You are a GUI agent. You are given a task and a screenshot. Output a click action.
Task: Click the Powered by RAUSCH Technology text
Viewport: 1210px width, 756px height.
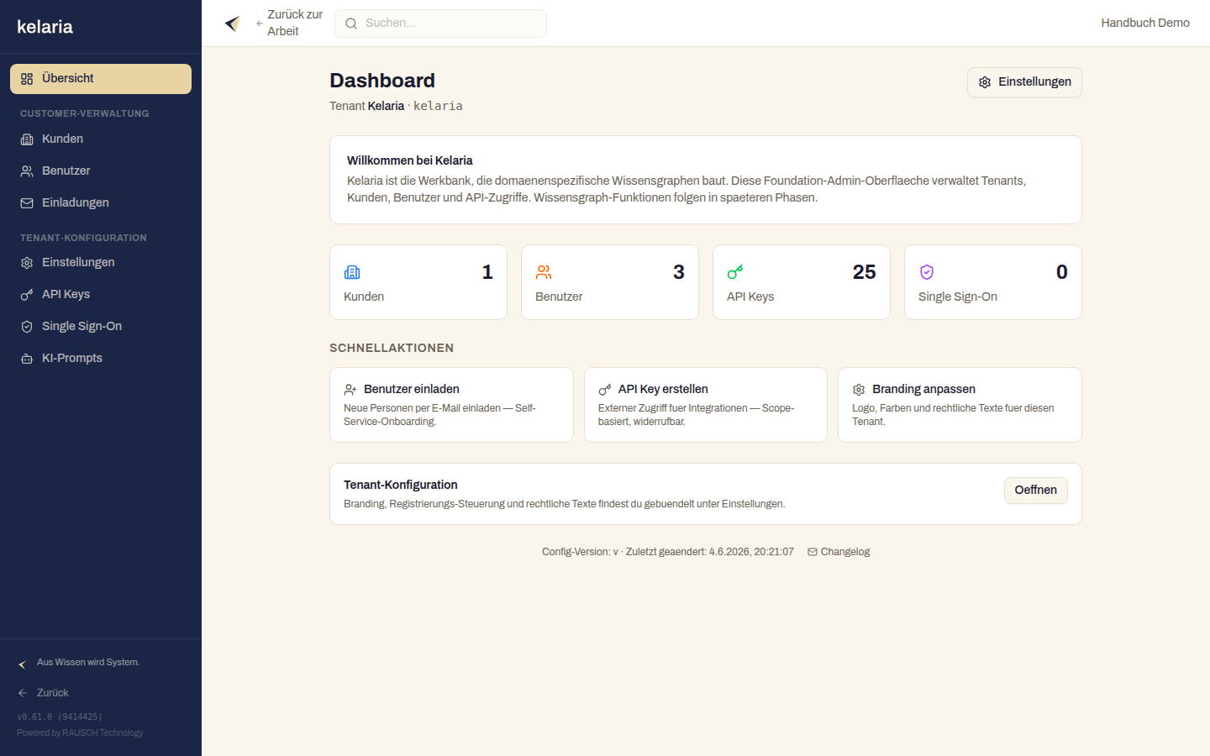click(80, 732)
